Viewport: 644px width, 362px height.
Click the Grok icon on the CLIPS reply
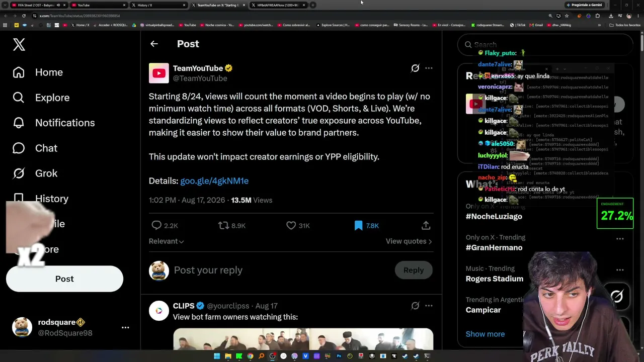415,306
